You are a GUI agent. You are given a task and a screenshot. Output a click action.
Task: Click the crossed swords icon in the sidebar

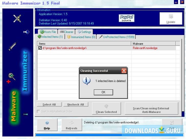(17, 18)
